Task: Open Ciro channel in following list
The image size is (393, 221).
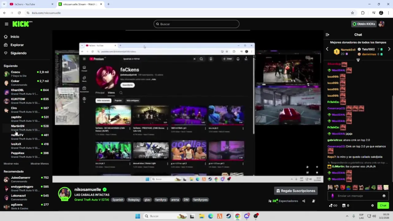Action: (x=26, y=110)
